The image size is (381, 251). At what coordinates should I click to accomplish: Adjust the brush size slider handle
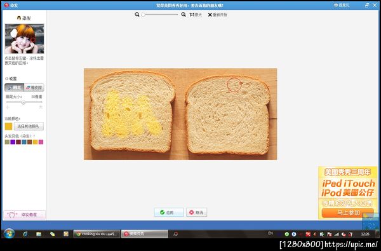click(23, 102)
